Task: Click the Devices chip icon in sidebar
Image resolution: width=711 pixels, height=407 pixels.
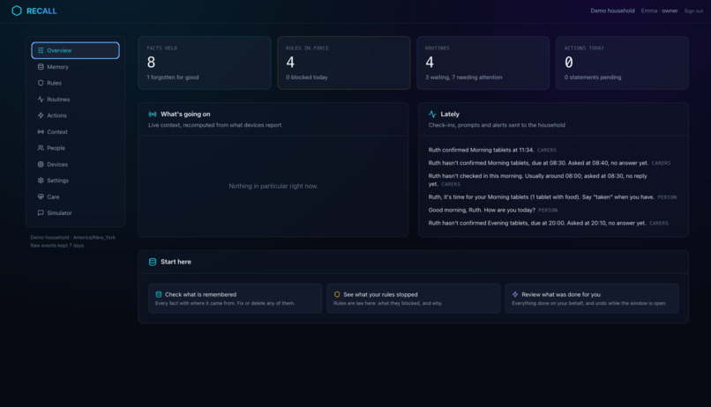Action: (41, 165)
